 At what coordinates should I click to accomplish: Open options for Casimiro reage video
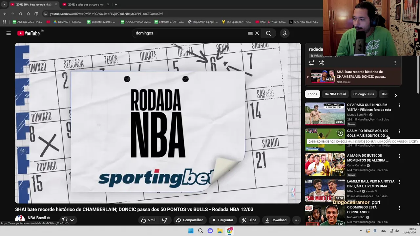click(400, 131)
